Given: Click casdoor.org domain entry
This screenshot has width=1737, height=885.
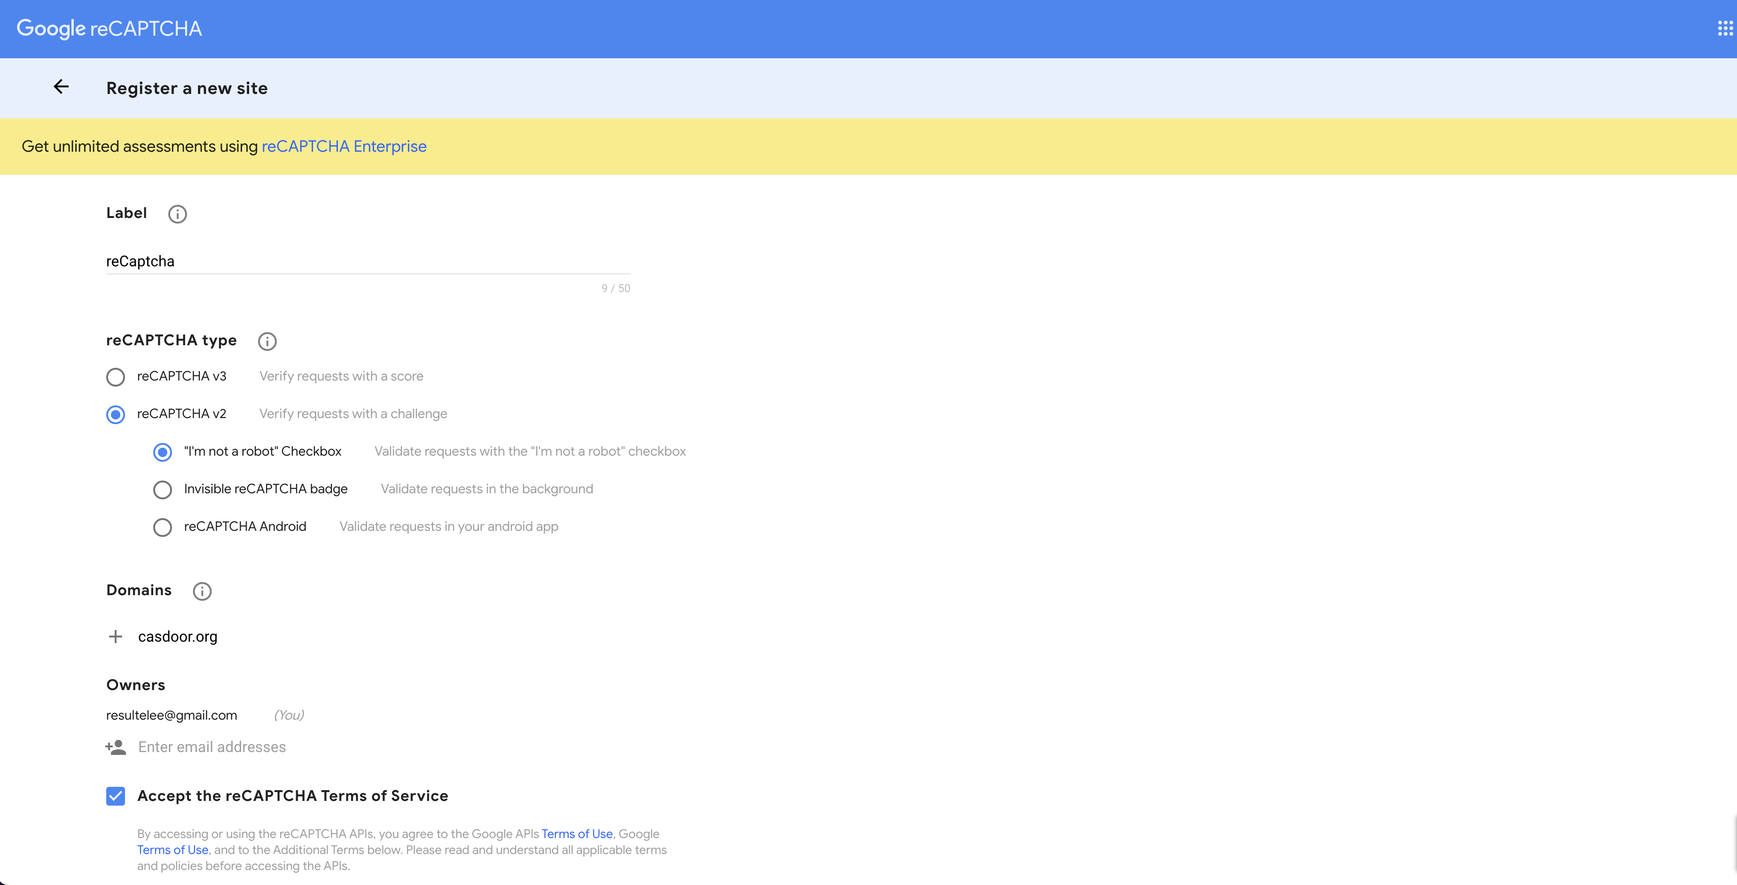Looking at the screenshot, I should [177, 636].
